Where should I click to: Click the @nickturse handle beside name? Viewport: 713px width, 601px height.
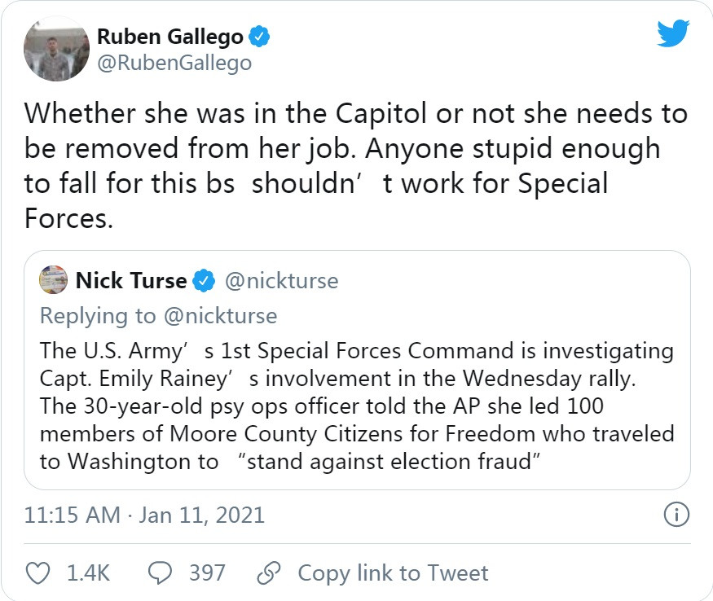tap(280, 282)
